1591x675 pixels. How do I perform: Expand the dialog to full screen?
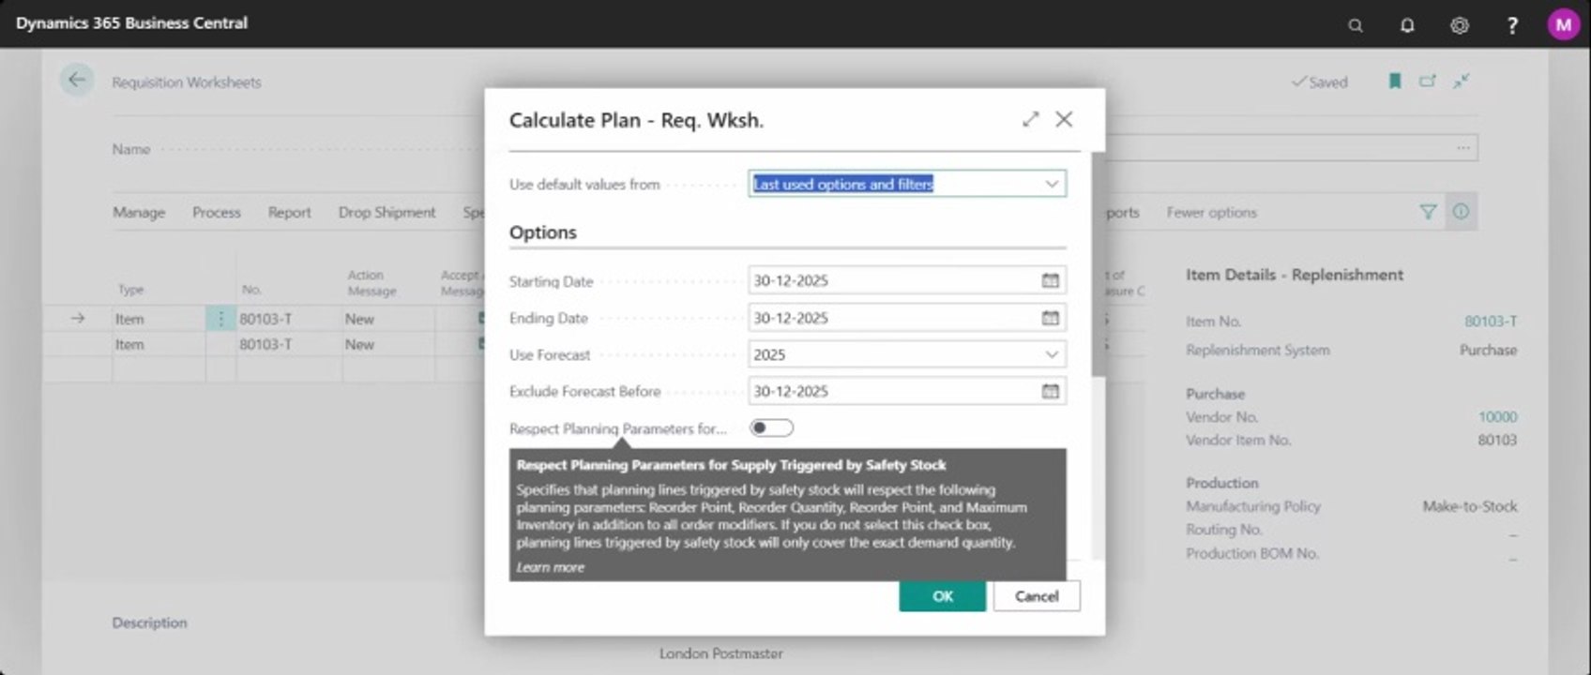coord(1031,119)
